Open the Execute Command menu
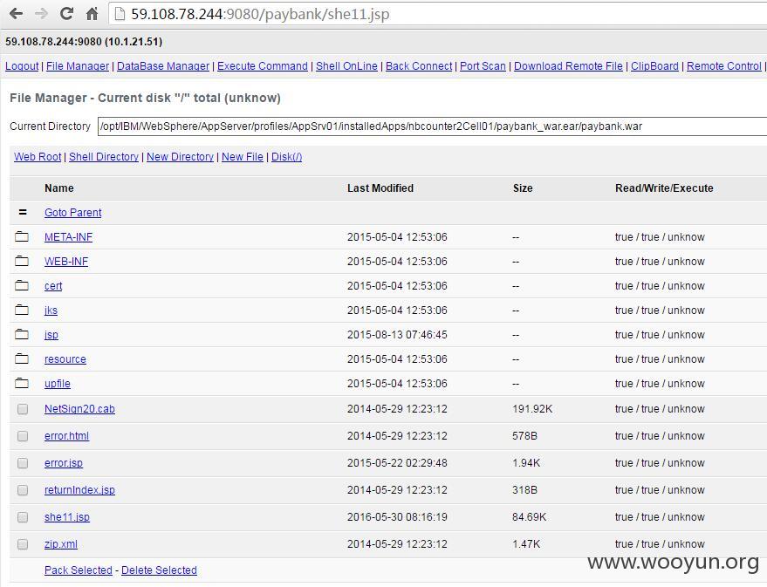 262,66
